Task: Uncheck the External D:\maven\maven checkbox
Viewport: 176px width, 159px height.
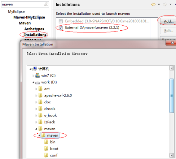Action: click(x=61, y=28)
